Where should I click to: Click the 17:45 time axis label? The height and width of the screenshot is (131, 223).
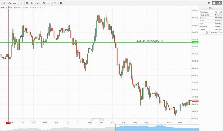pyautogui.click(x=113, y=123)
